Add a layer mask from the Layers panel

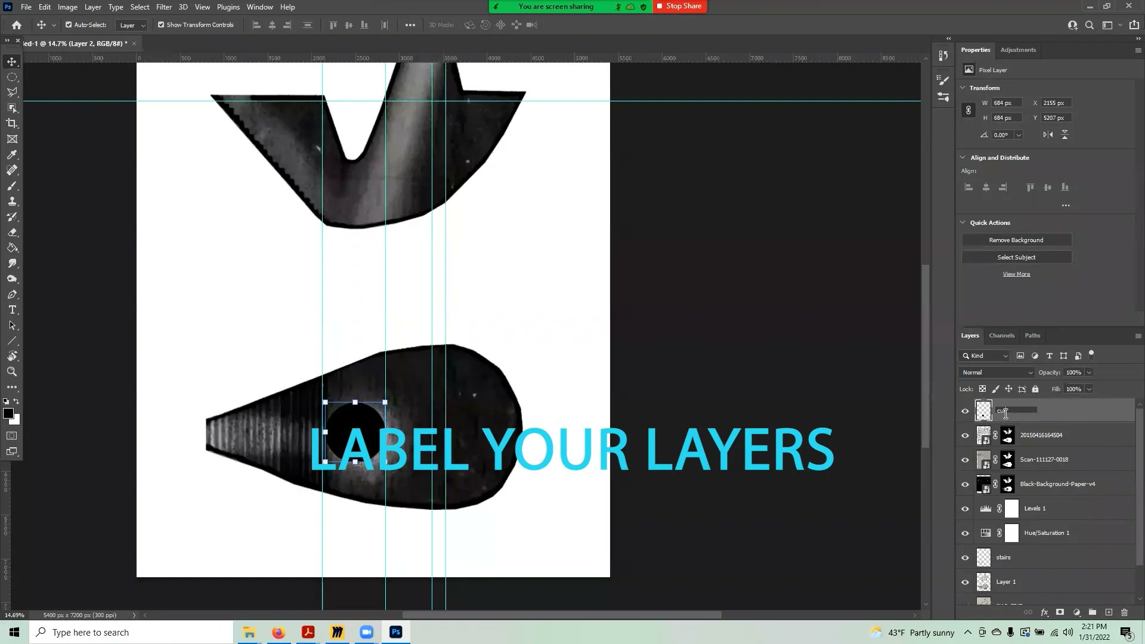point(1060,612)
